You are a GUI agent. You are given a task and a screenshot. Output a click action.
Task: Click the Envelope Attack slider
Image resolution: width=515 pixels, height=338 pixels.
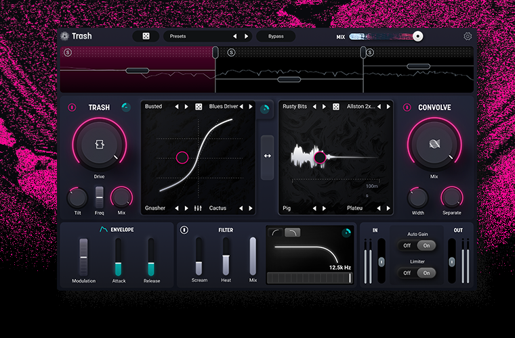(x=118, y=258)
